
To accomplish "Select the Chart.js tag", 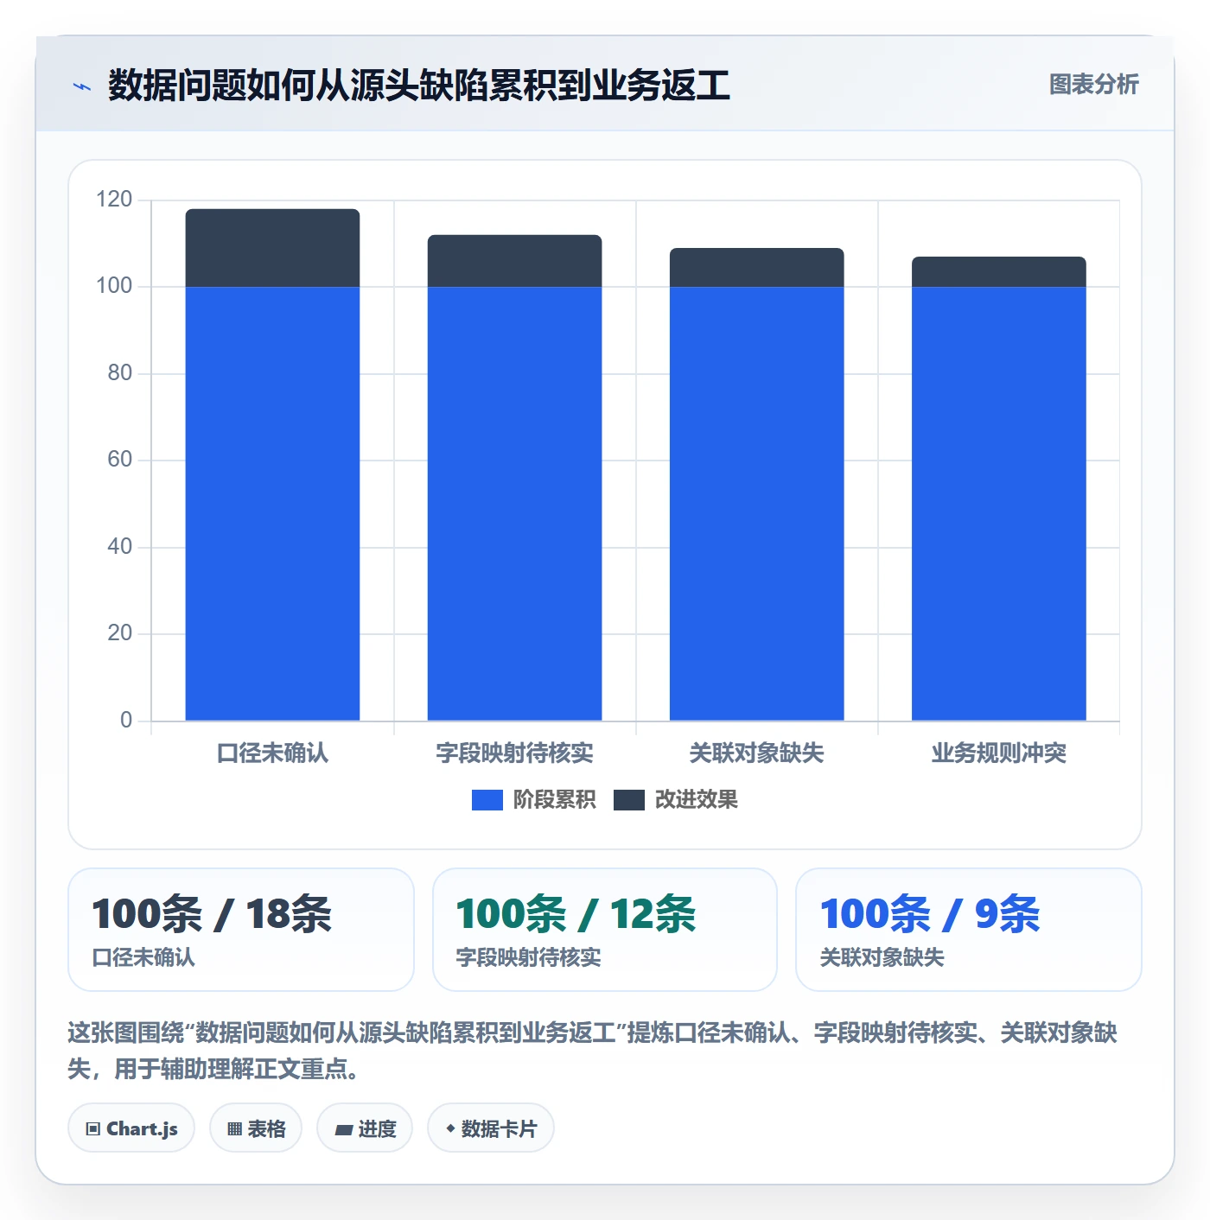I will pos(131,1128).
